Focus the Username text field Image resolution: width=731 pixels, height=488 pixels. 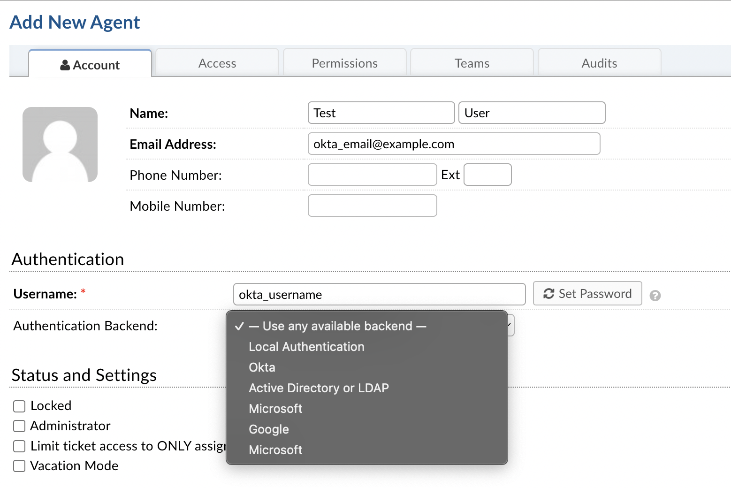coord(379,295)
